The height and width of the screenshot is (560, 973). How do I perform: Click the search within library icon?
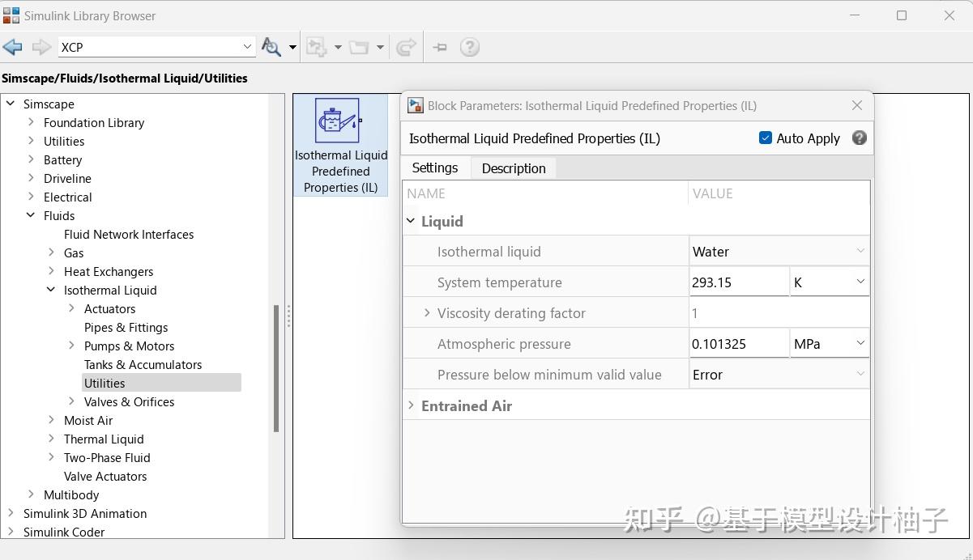(x=271, y=47)
